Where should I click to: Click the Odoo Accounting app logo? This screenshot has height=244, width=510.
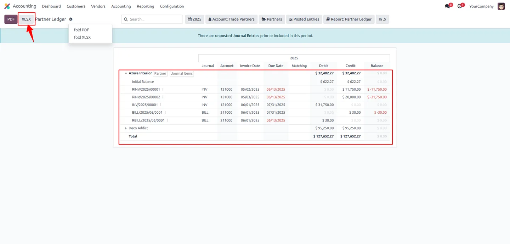(7, 6)
